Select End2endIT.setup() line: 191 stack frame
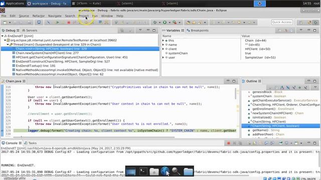This screenshot has height=180, width=321. click(36, 65)
